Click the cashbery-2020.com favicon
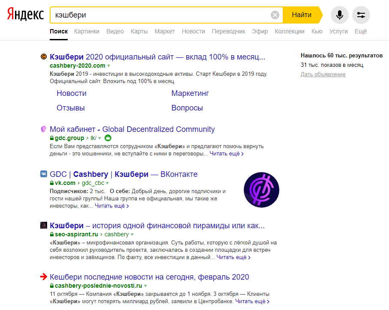This screenshot has width=389, height=310. (44, 57)
